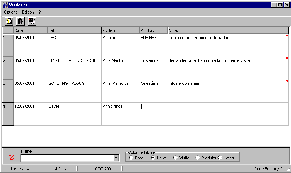291x173 pixels.
Task: Click the red clear-filter icon
Action: (x=12, y=158)
